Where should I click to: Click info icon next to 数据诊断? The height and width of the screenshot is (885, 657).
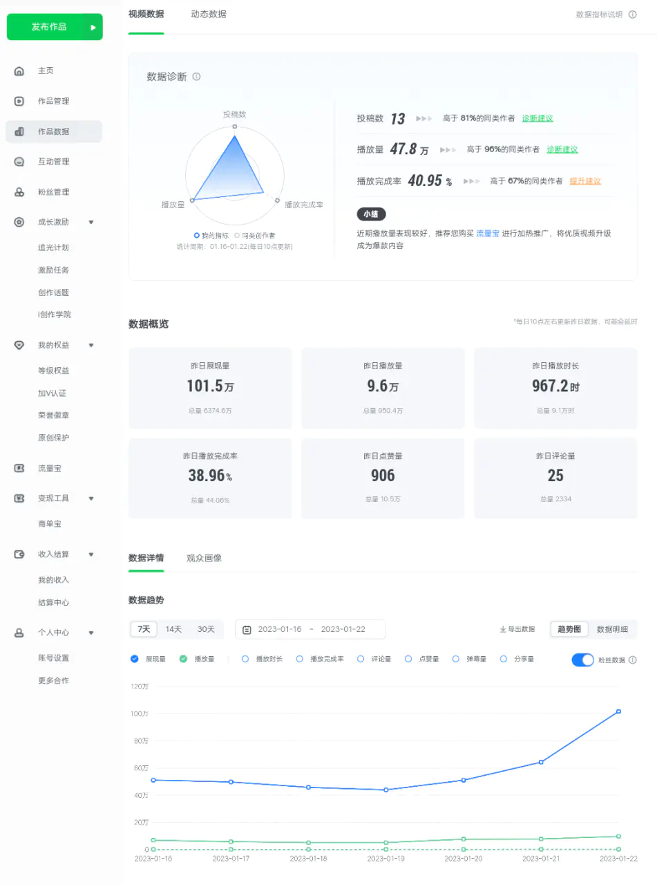click(x=197, y=77)
